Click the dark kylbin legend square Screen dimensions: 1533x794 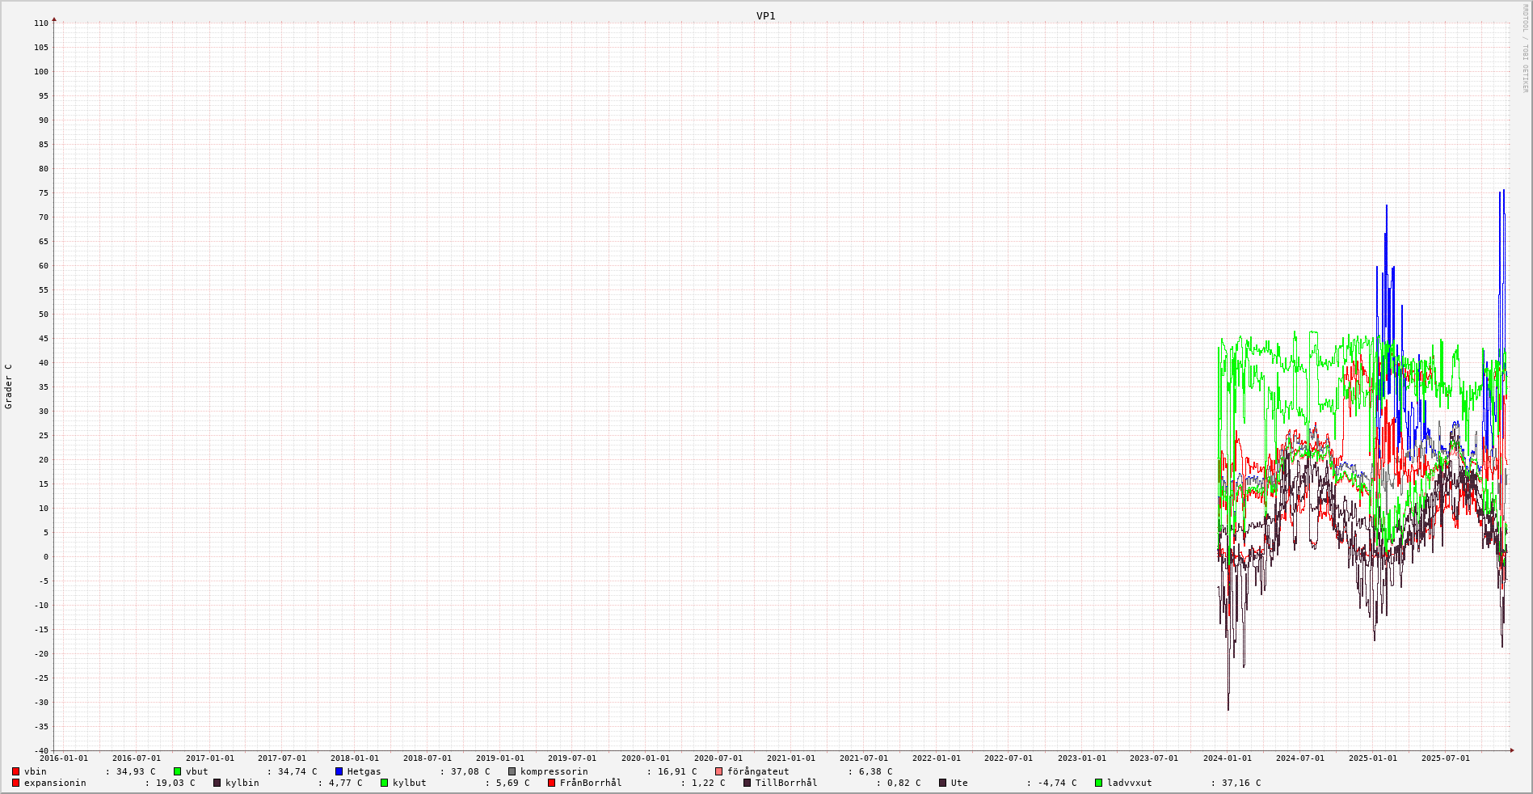click(x=217, y=783)
